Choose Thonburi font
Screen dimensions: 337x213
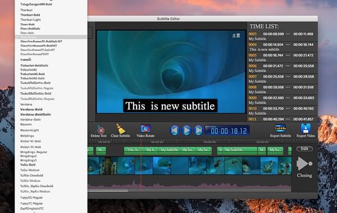pos(26,10)
